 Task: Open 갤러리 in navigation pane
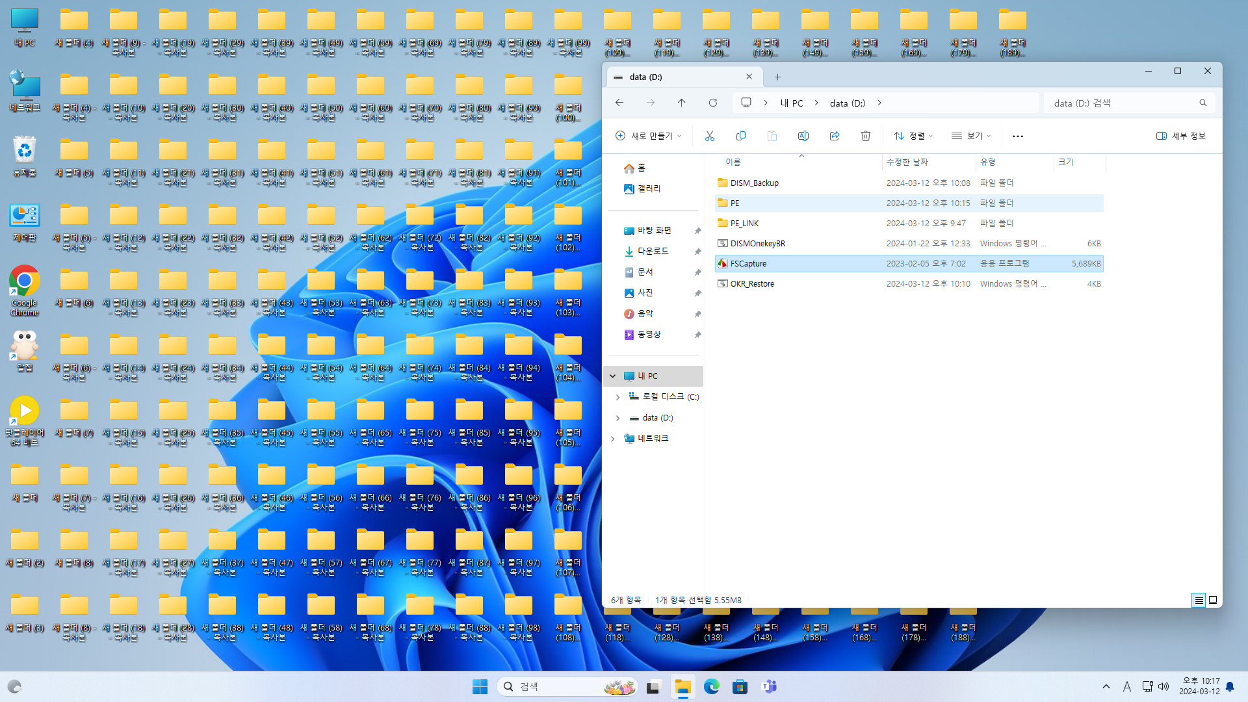pos(642,189)
